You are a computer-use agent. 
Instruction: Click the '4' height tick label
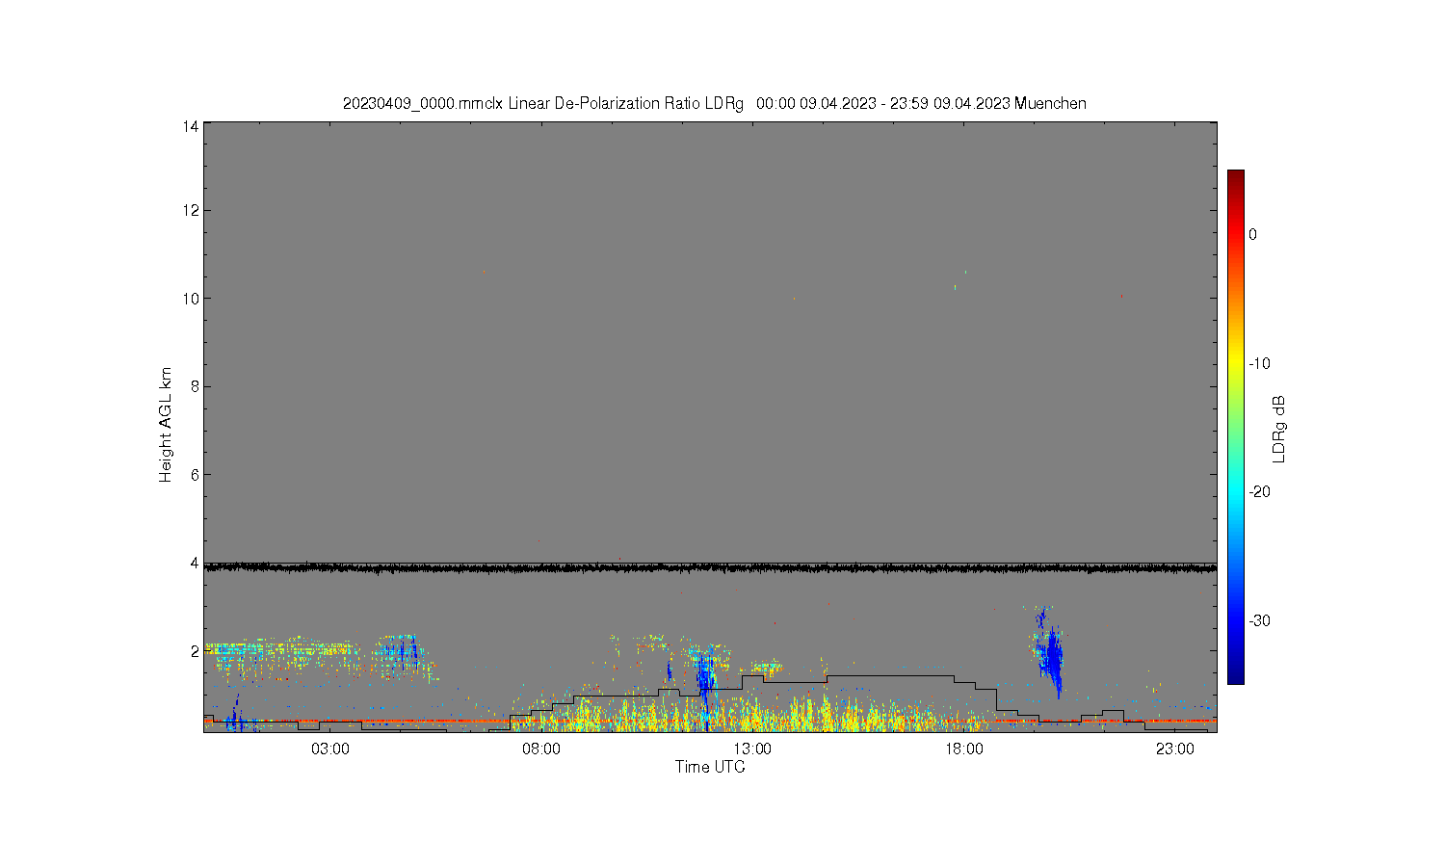195,564
